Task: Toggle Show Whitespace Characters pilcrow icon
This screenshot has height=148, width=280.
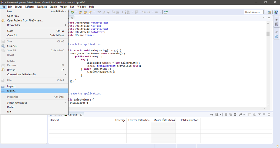Action: click(123, 12)
